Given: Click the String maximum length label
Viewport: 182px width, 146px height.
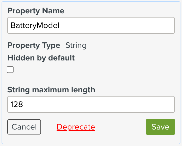Looking at the screenshot, I should tap(51, 90).
